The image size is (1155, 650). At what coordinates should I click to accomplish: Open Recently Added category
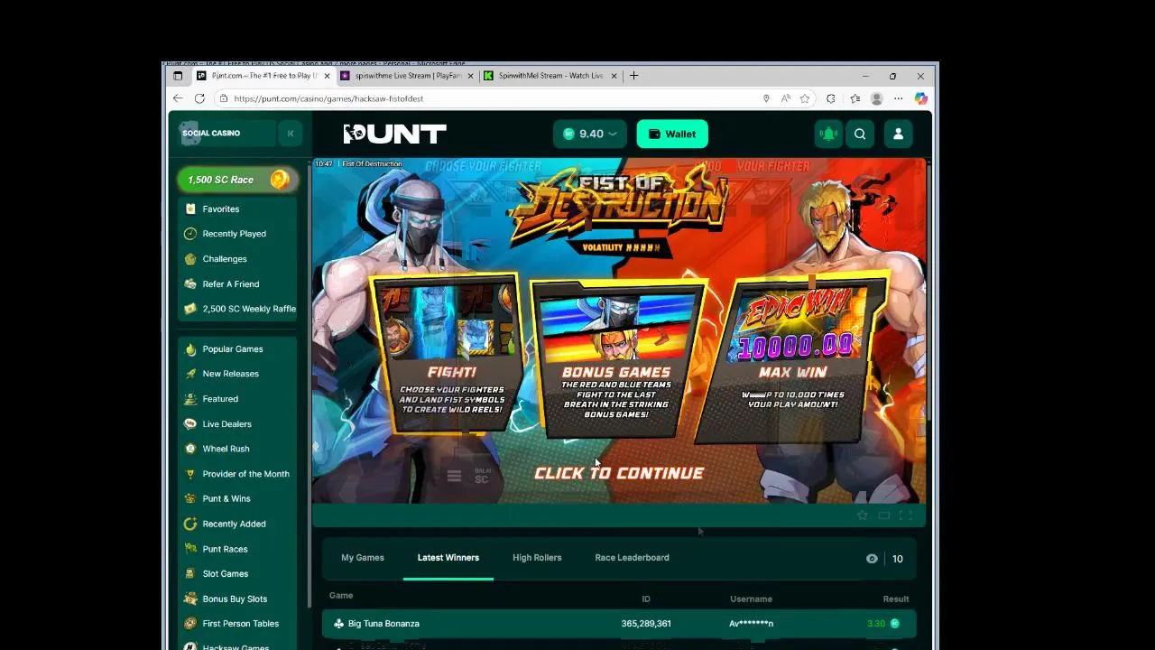(234, 524)
